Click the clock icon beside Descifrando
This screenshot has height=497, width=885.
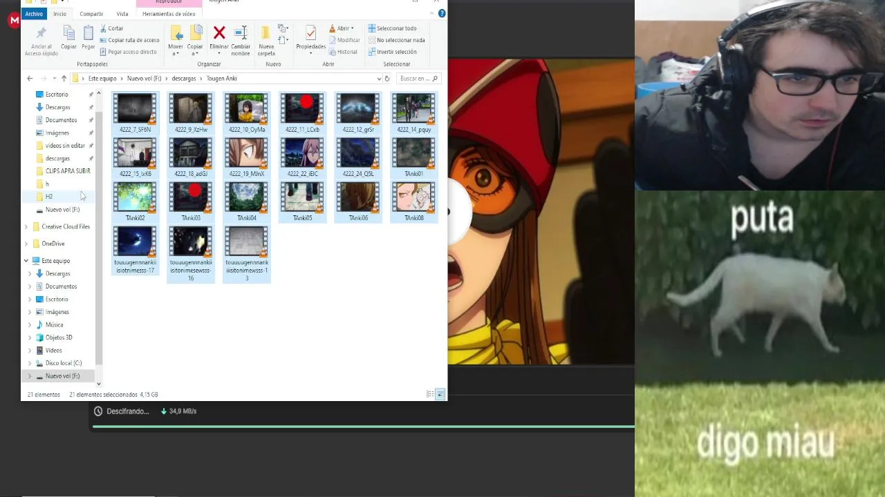pos(98,411)
